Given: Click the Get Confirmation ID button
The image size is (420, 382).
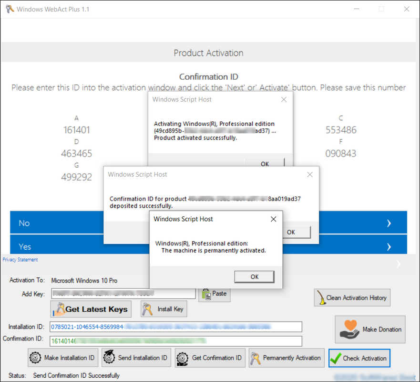Looking at the screenshot, I should coord(210,358).
